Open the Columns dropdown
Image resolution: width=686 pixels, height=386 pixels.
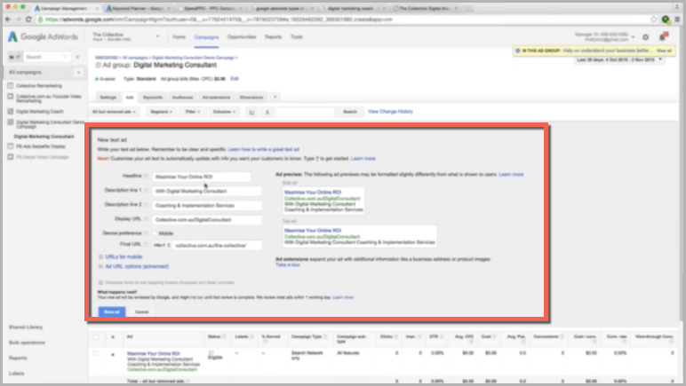224,112
